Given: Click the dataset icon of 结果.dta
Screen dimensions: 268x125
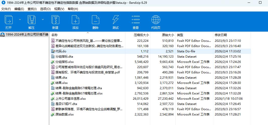Looking at the screenshot, I should tap(53, 78).
